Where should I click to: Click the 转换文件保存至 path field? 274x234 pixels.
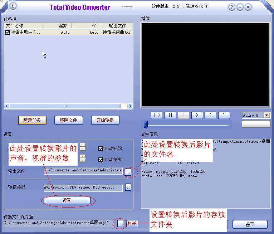point(59,223)
